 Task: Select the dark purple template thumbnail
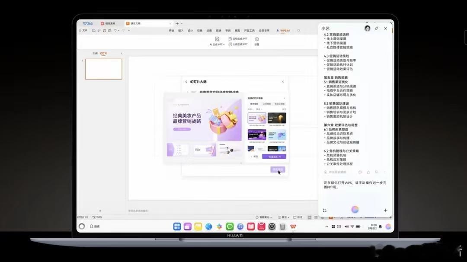tap(257, 134)
